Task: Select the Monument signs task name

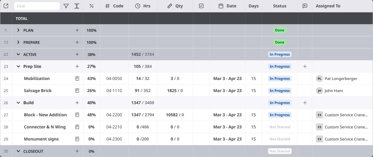Action: [41, 139]
